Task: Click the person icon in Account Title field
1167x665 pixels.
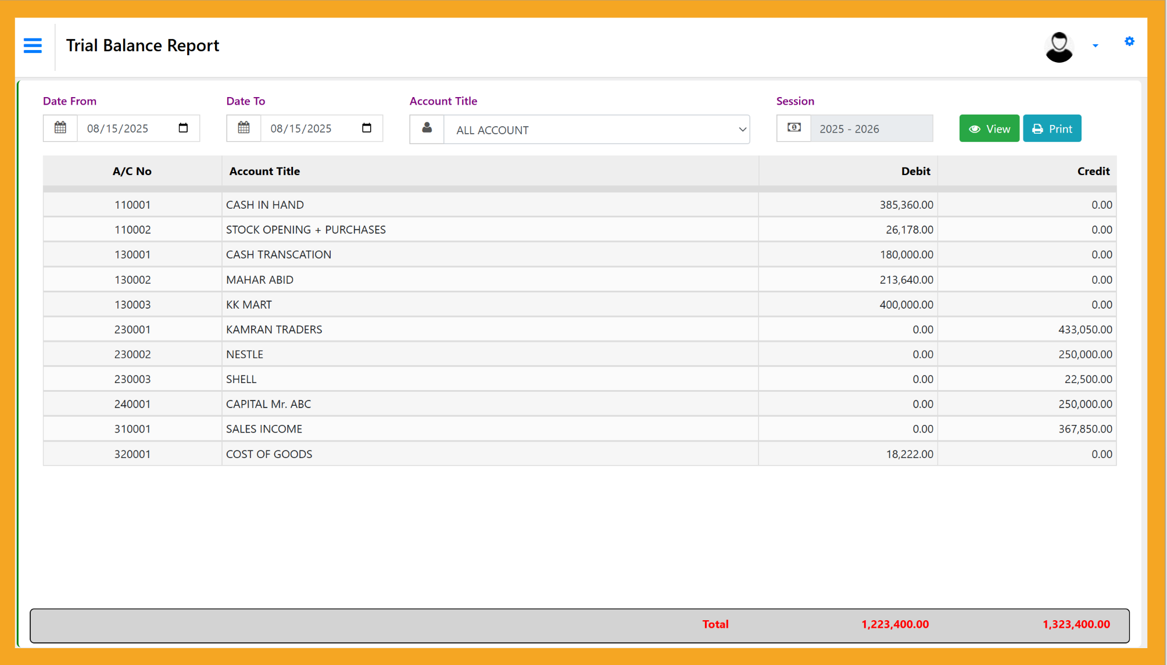Action: click(x=427, y=128)
